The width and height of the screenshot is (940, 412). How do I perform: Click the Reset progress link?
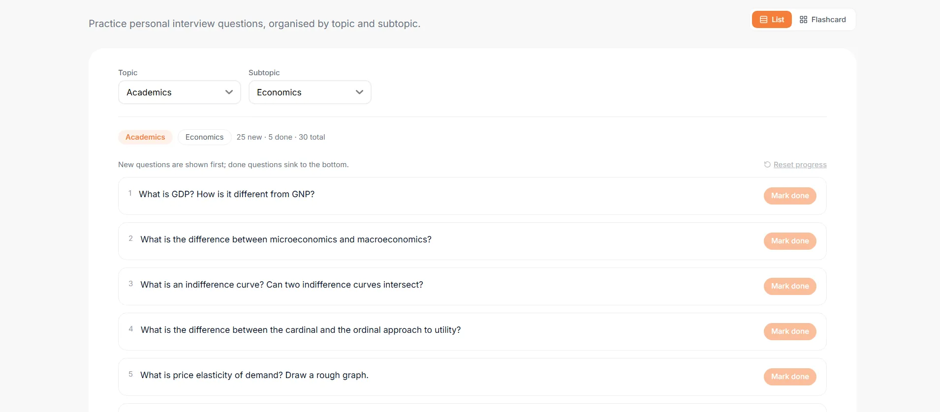pos(800,165)
